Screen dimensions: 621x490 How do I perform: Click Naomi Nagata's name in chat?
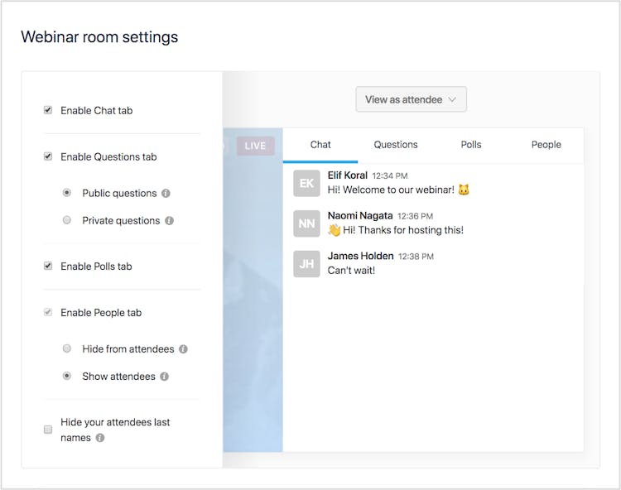click(x=359, y=215)
